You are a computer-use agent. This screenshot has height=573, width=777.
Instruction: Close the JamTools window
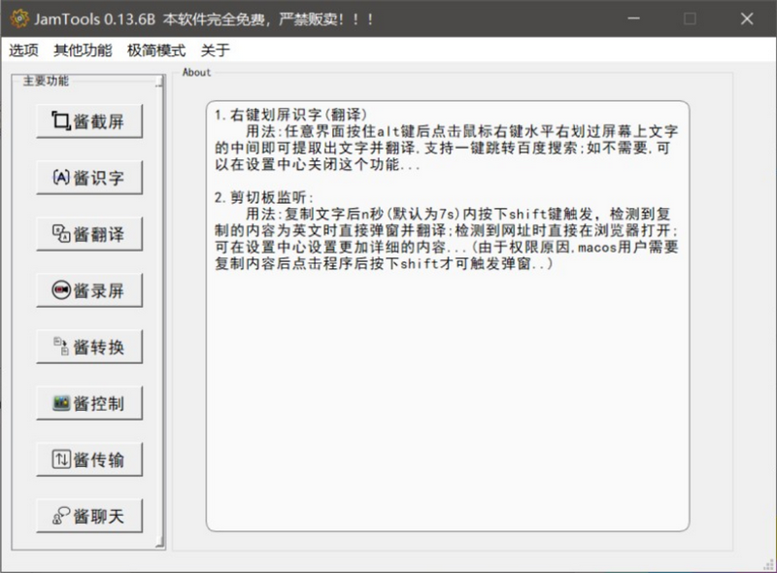click(746, 18)
